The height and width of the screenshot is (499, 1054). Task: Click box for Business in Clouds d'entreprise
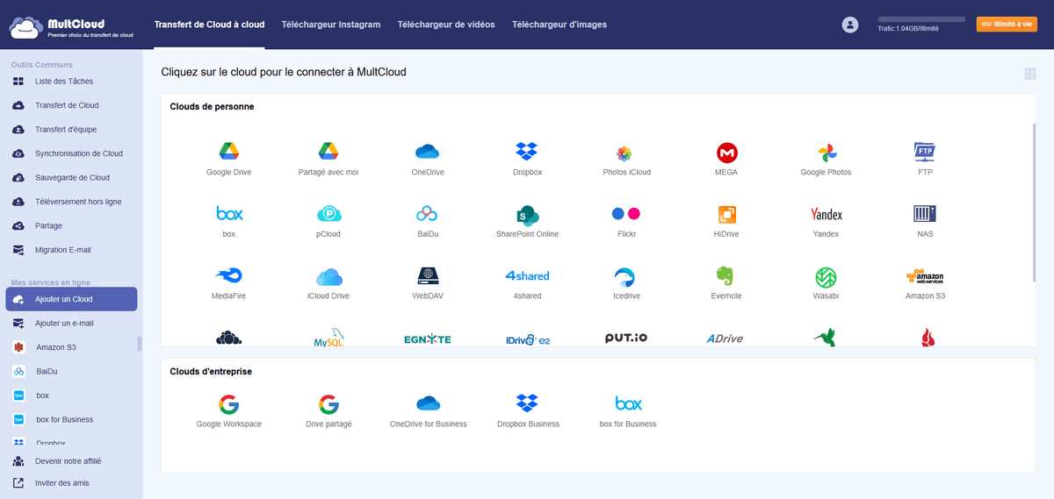(628, 403)
